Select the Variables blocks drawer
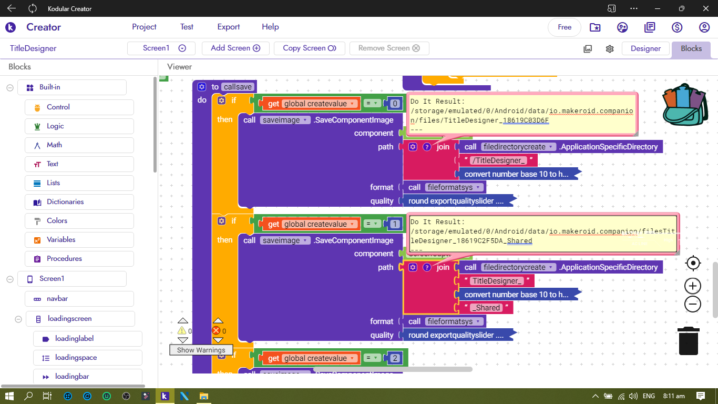The width and height of the screenshot is (718, 404). 79,240
